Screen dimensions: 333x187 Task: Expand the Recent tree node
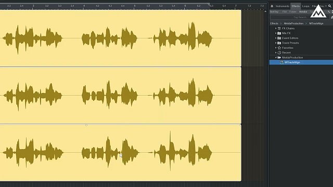coord(276,52)
